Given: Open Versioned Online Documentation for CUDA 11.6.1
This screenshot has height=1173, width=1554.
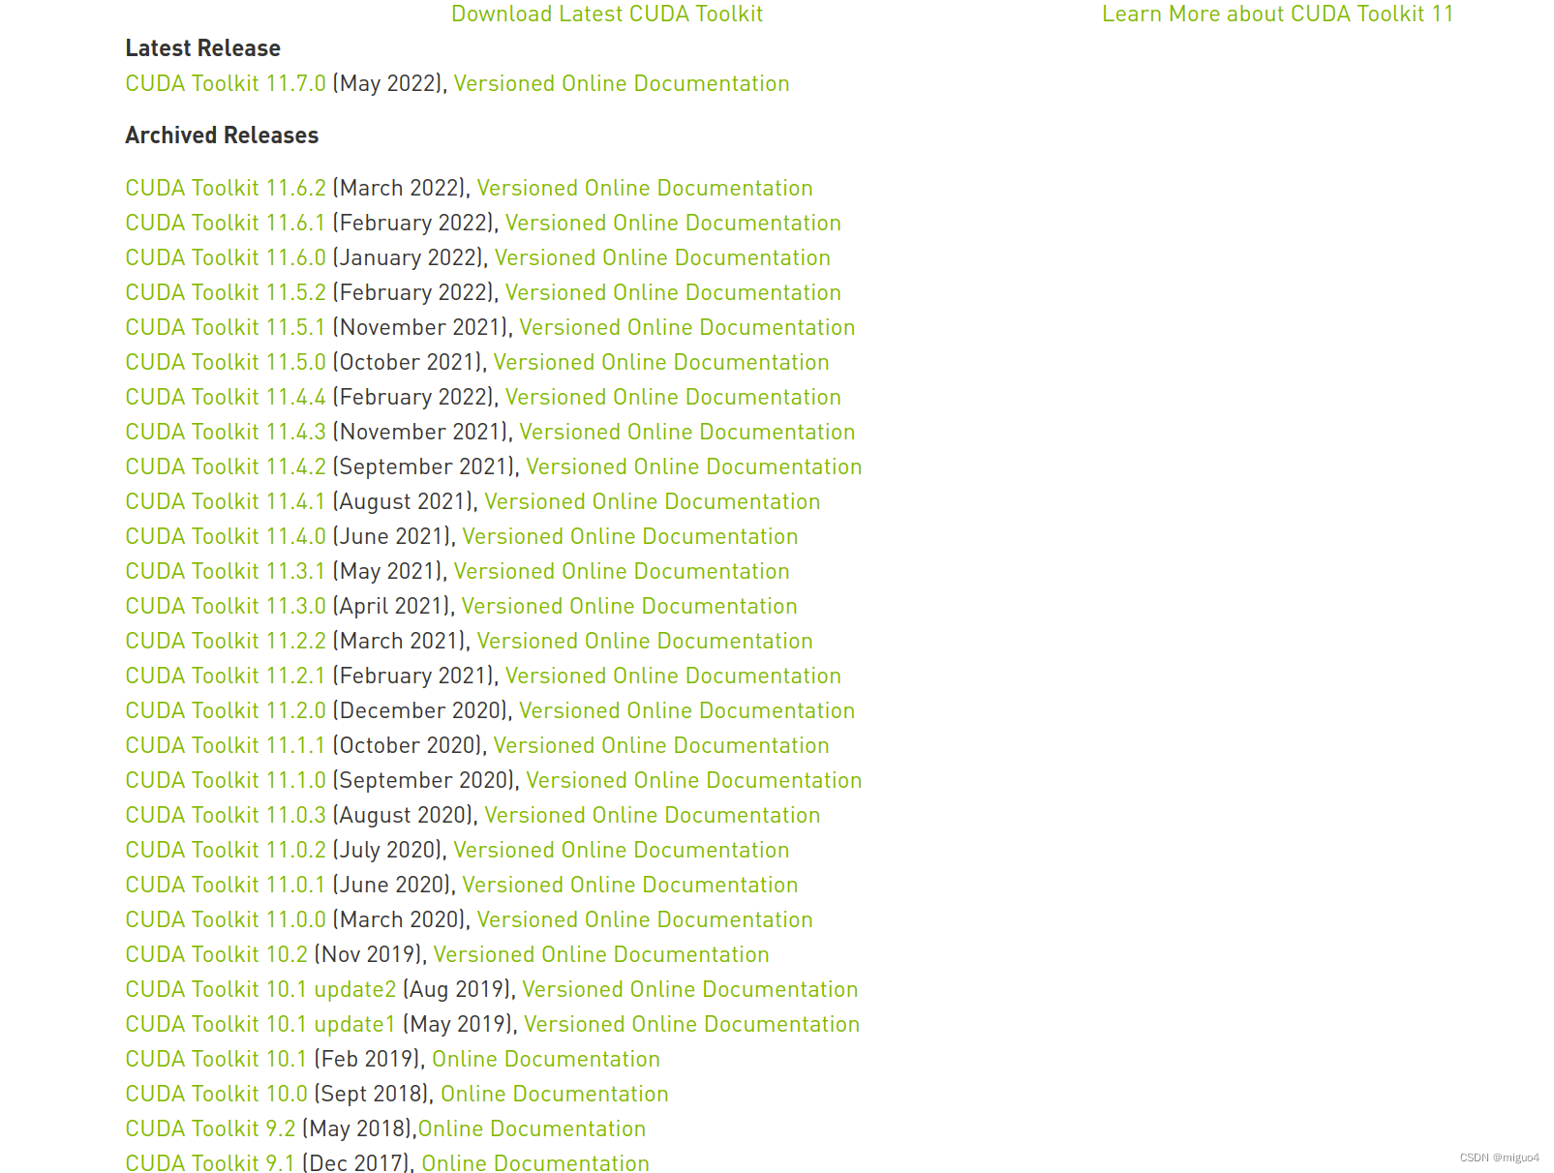Looking at the screenshot, I should point(673,223).
